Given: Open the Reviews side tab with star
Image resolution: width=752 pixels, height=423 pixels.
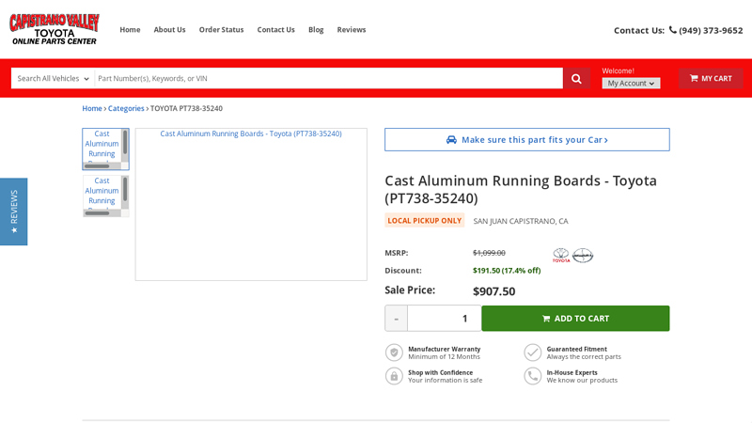Looking at the screenshot, I should point(13,211).
